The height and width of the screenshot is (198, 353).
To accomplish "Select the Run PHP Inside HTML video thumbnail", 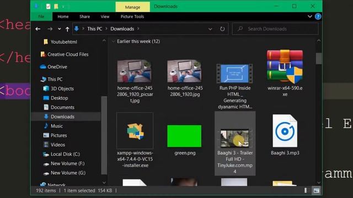I will click(x=234, y=73).
